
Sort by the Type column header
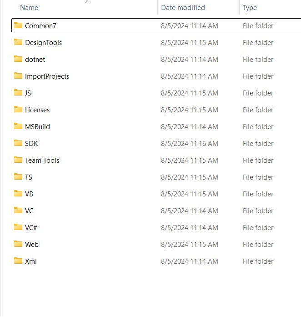250,8
